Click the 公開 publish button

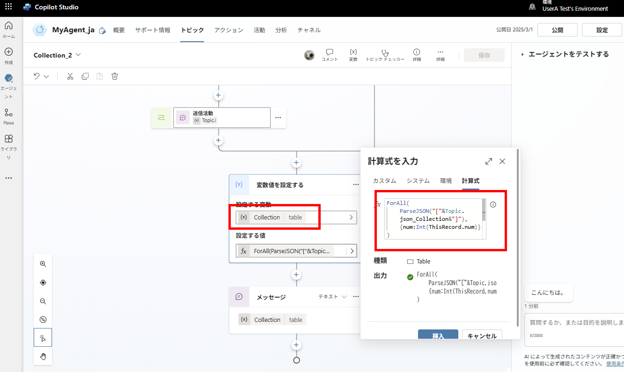coord(557,29)
